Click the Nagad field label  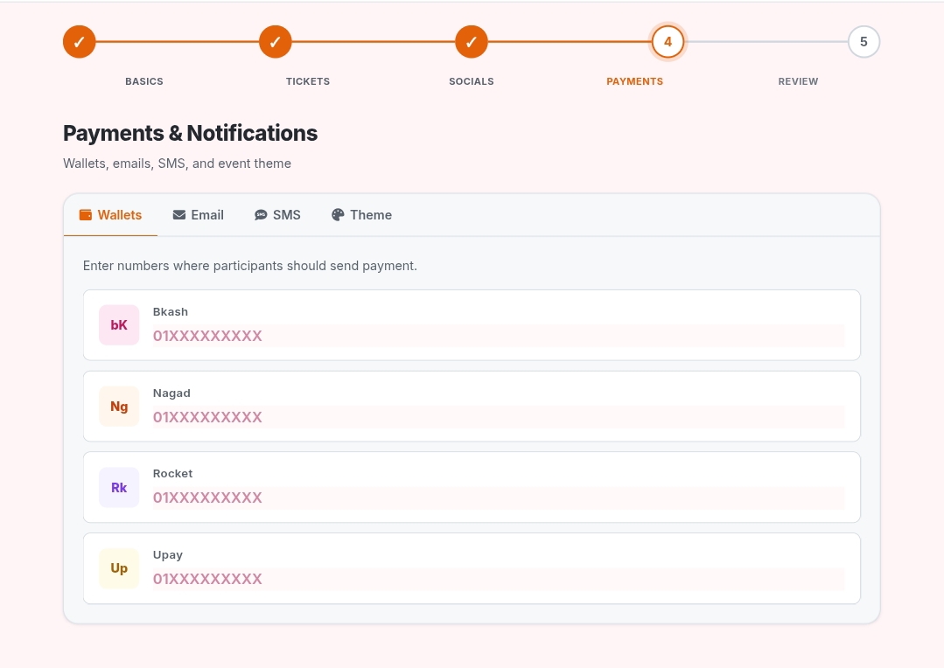tap(171, 393)
